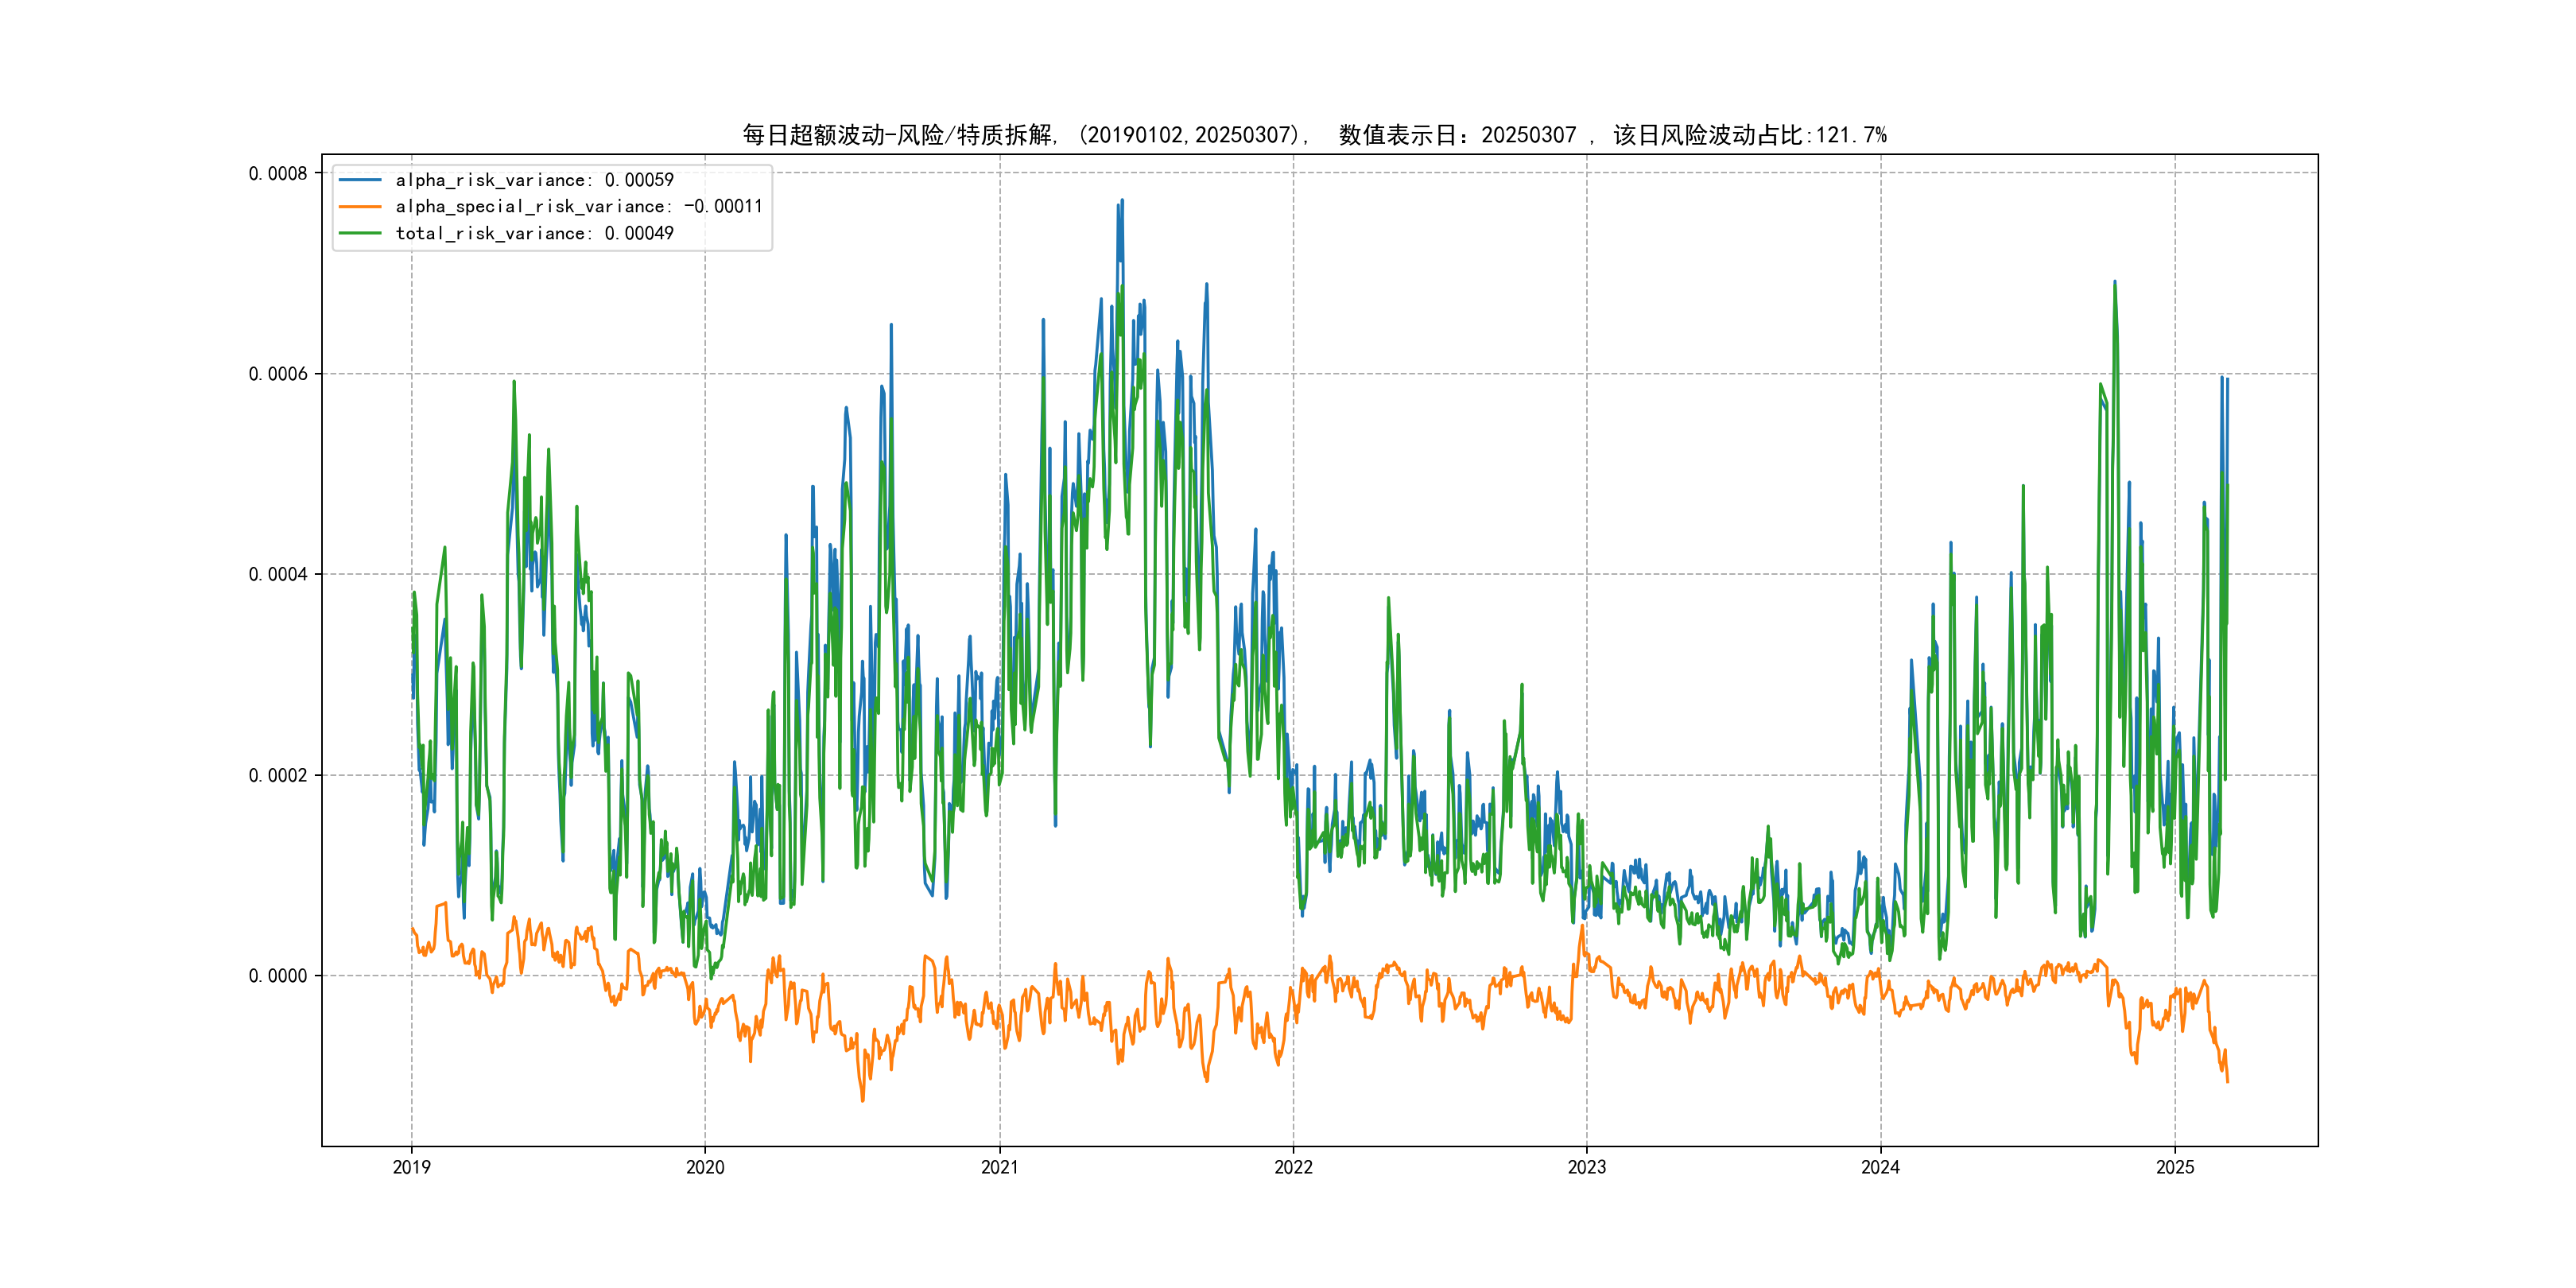
Task: Click the risk ratio 121.7% text in title
Action: 1851,135
